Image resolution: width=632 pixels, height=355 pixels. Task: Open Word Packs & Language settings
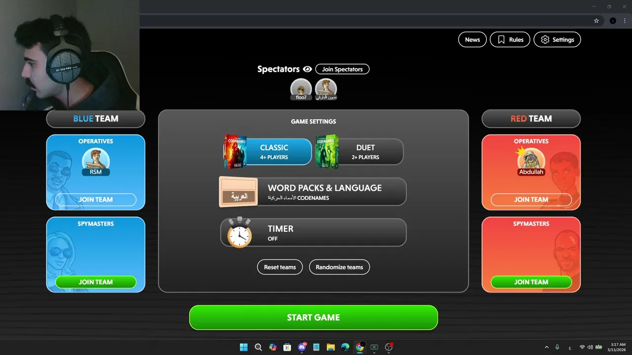point(313,192)
